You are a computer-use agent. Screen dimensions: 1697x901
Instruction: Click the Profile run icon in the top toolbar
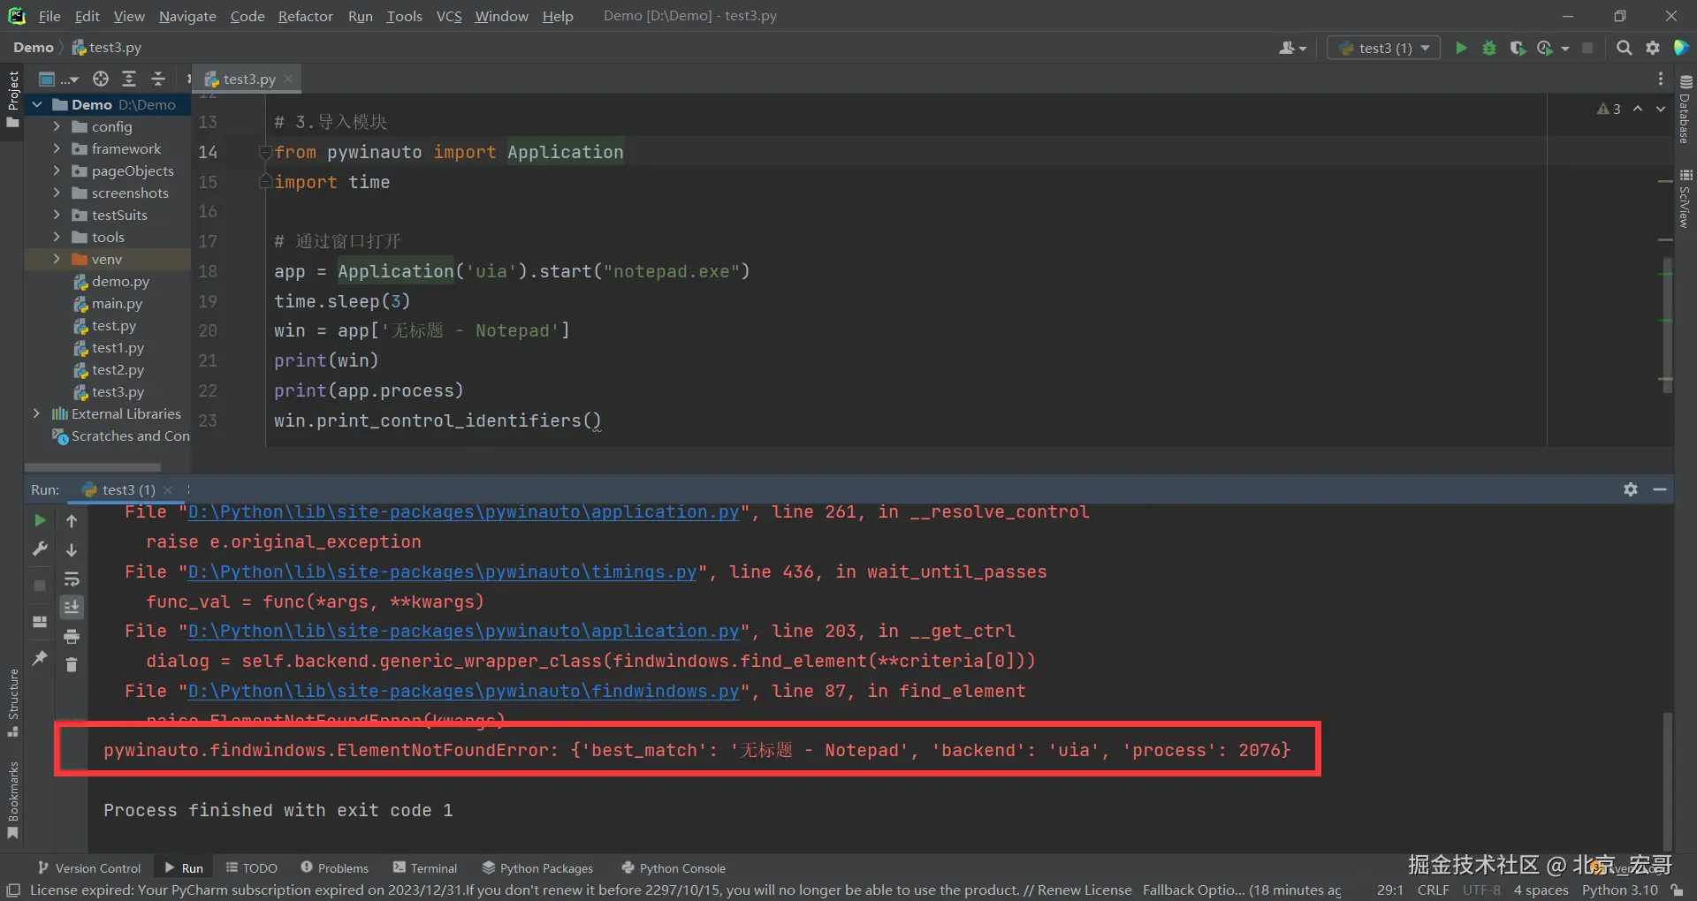point(1545,48)
